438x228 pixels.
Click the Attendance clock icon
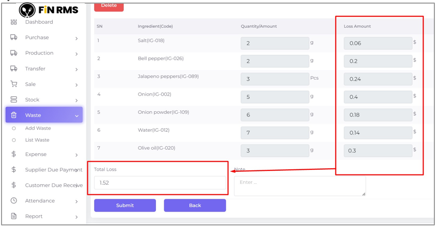click(x=14, y=201)
